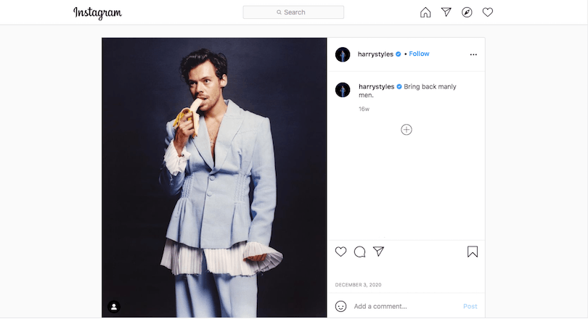Open the Explore compass icon
Image resolution: width=588 pixels, height=319 pixels.
[x=467, y=12]
